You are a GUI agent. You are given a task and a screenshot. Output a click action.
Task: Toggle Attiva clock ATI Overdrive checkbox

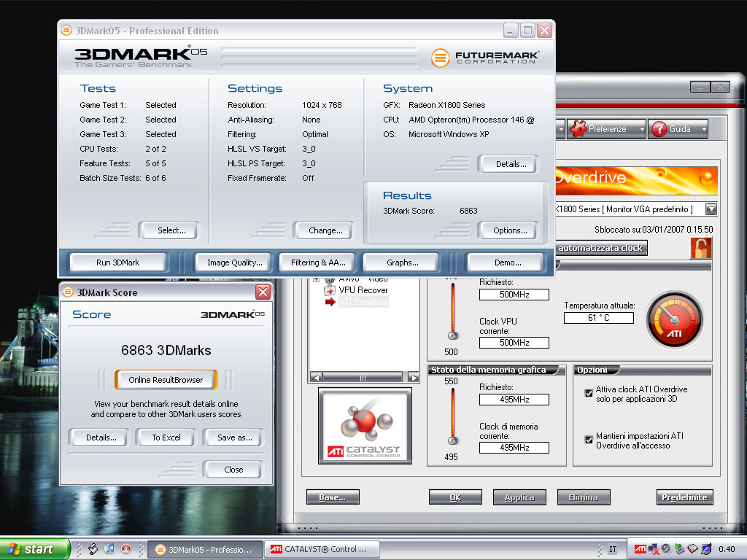tap(589, 393)
